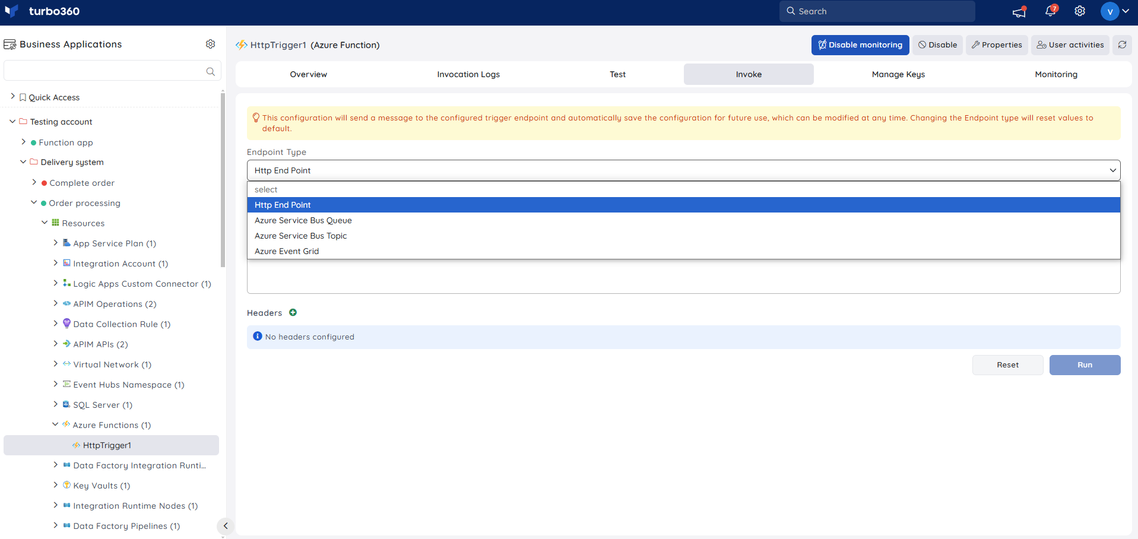Choose the 'select' placeholder option
This screenshot has width=1138, height=539.
point(683,189)
